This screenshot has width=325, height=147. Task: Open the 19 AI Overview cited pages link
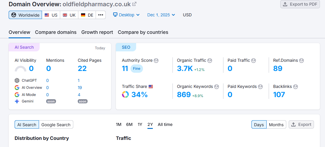coord(80,88)
